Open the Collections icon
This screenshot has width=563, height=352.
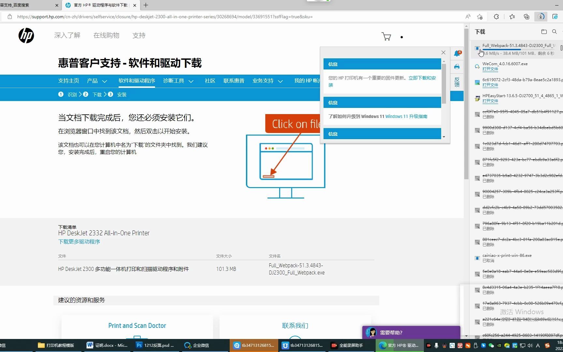click(527, 17)
